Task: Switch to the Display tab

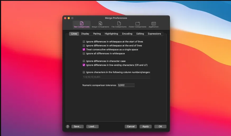Action: [85, 34]
